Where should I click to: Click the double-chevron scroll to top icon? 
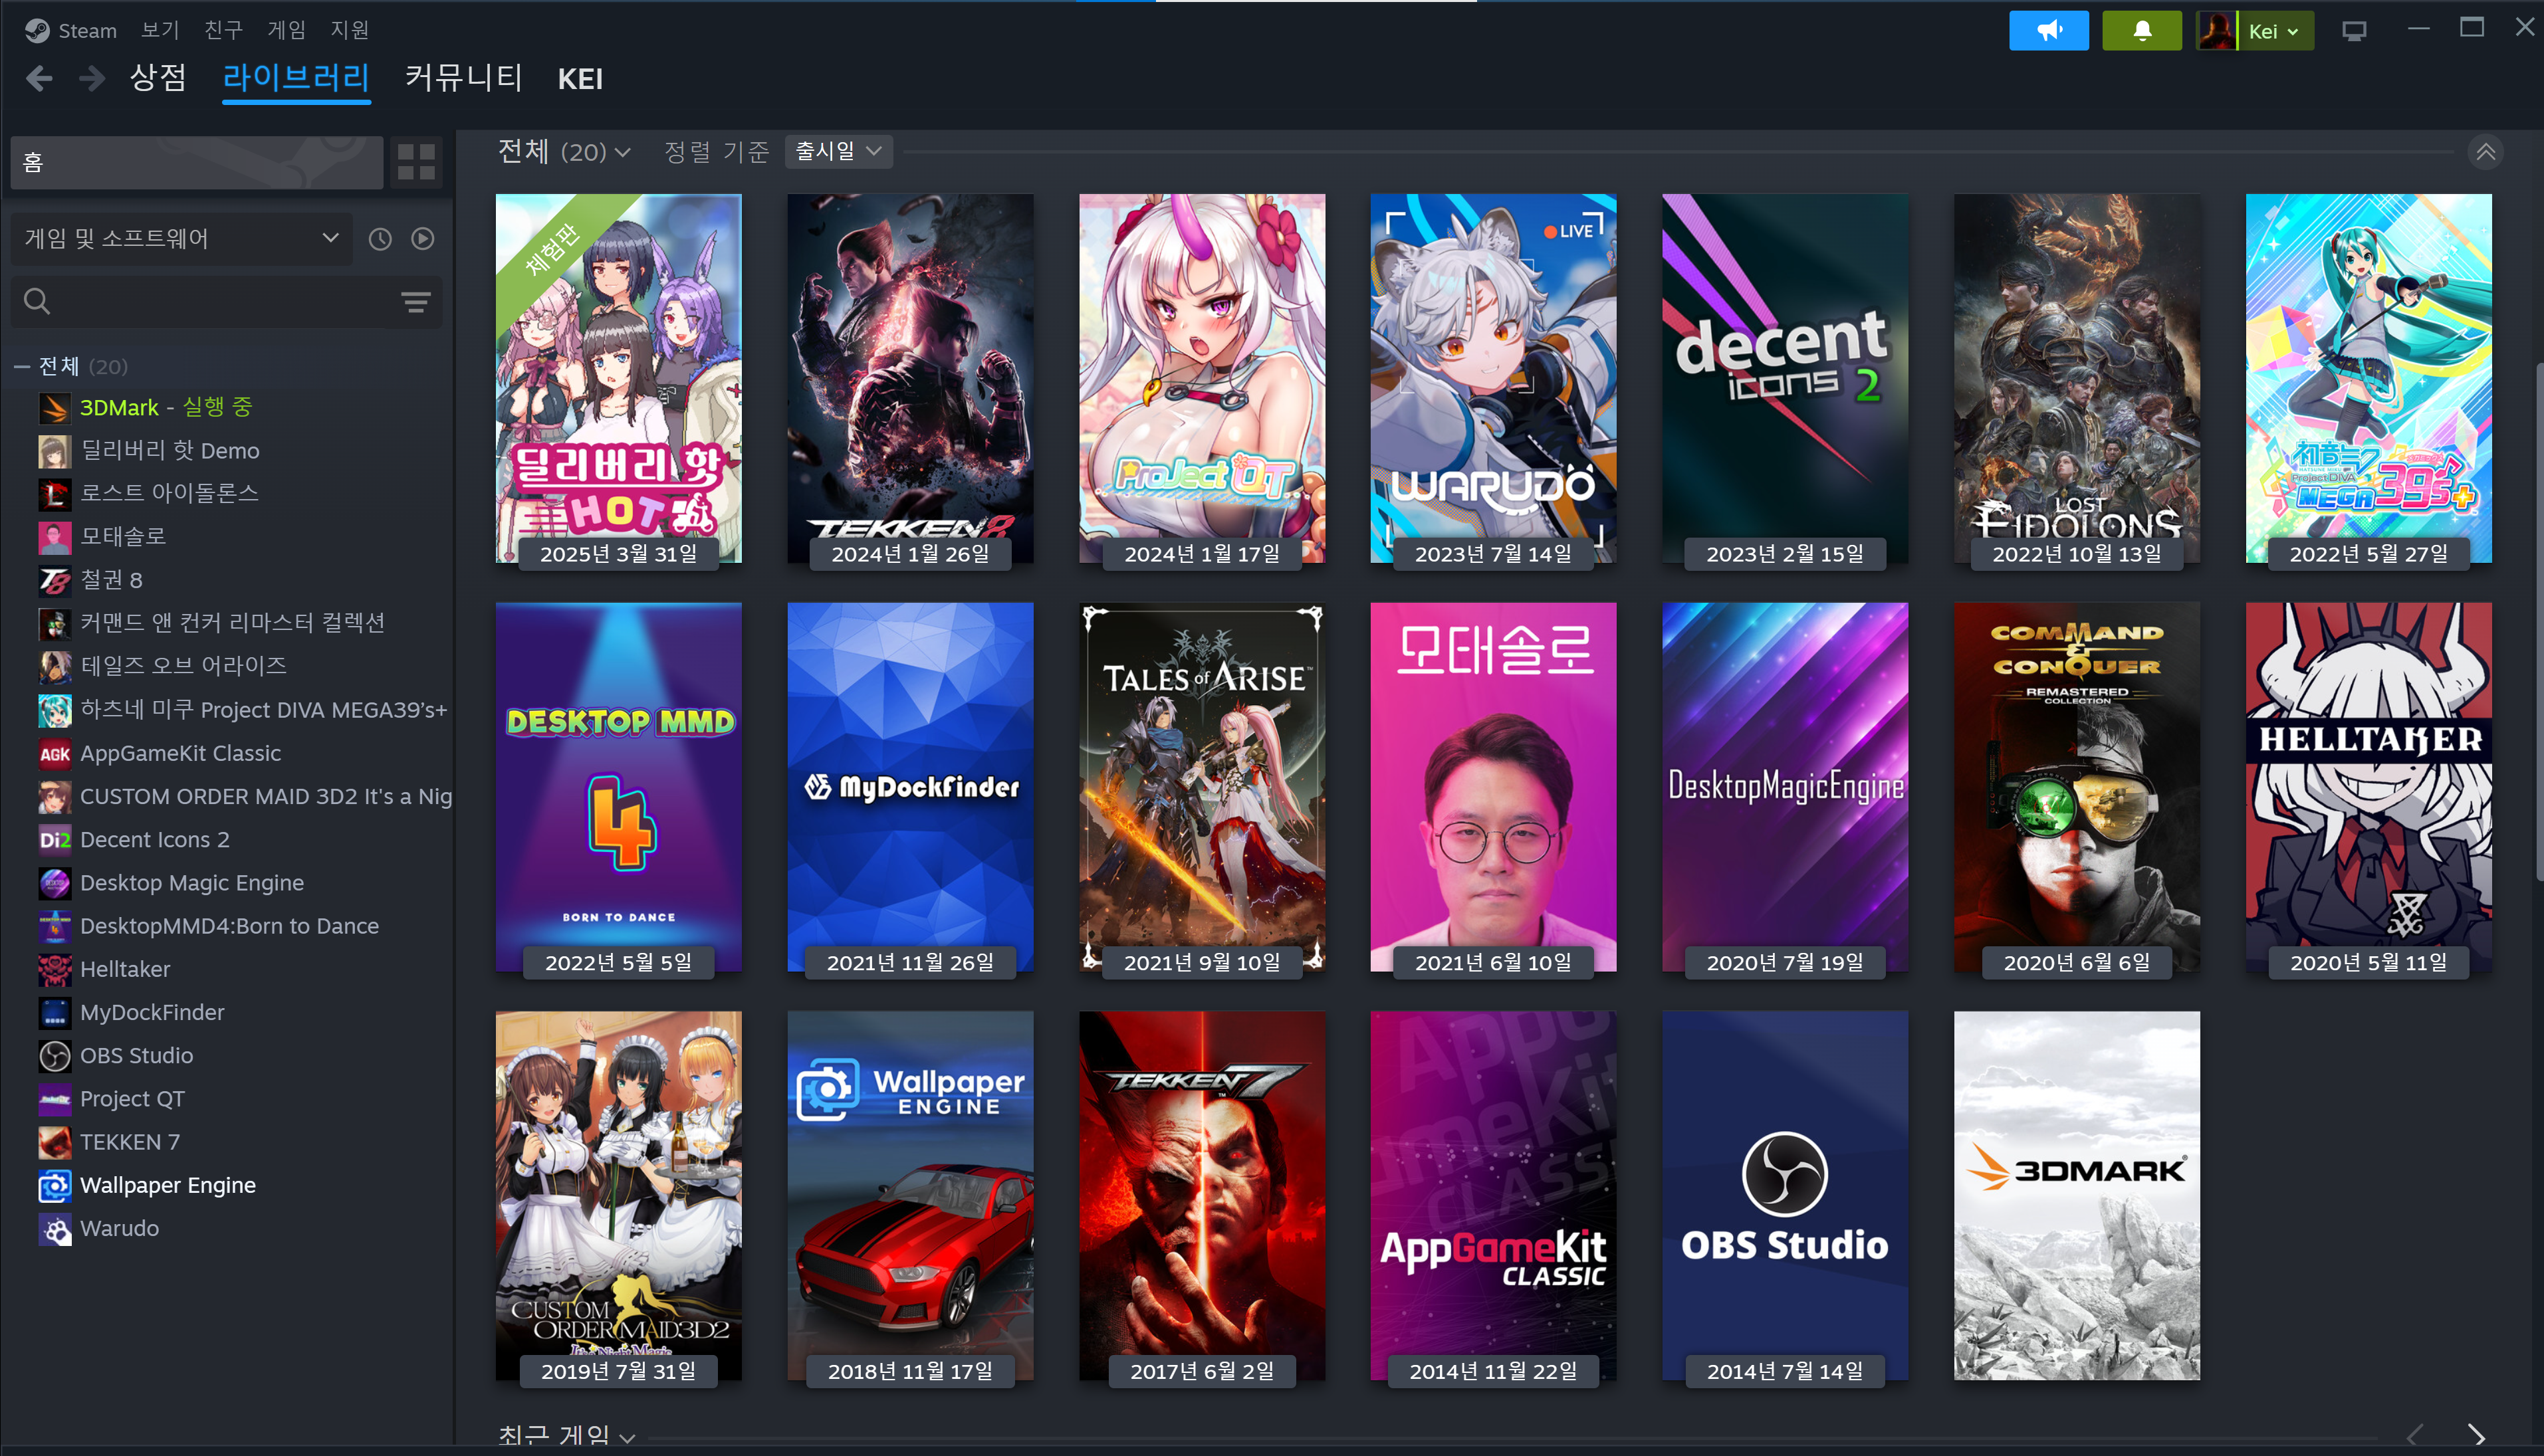pos(2486,152)
